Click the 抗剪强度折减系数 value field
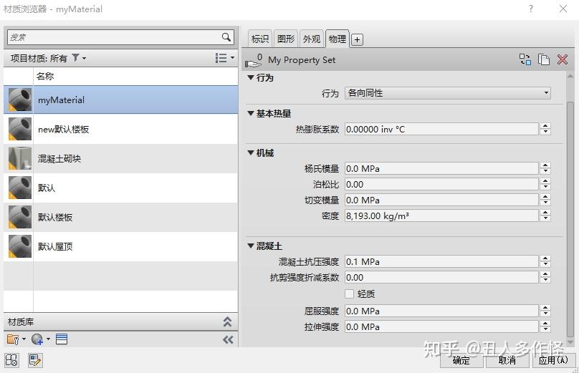 (441, 278)
